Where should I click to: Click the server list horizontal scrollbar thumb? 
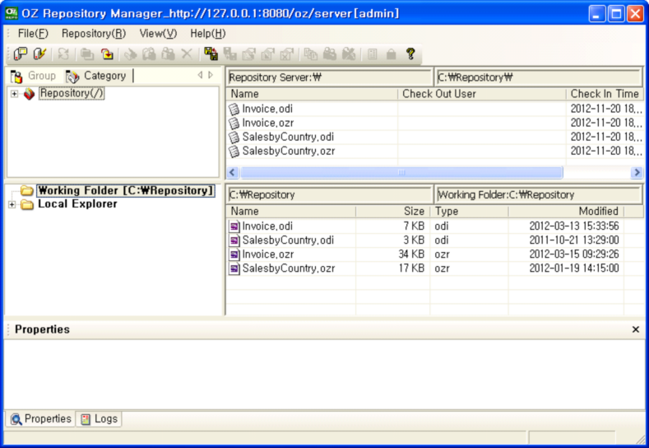coord(401,172)
